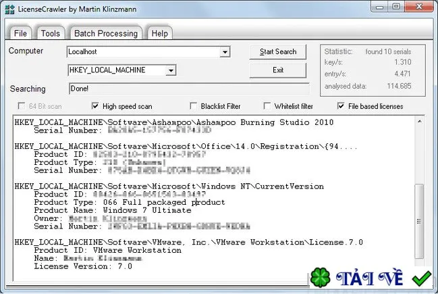This screenshot has width=438, height=294.
Task: Select the Office\14.0\Registration registry path line
Action: coord(186,146)
